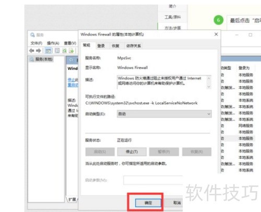The width and height of the screenshot is (261, 212).
Task: Switch to the 恢复 tab
Action: 115,46
